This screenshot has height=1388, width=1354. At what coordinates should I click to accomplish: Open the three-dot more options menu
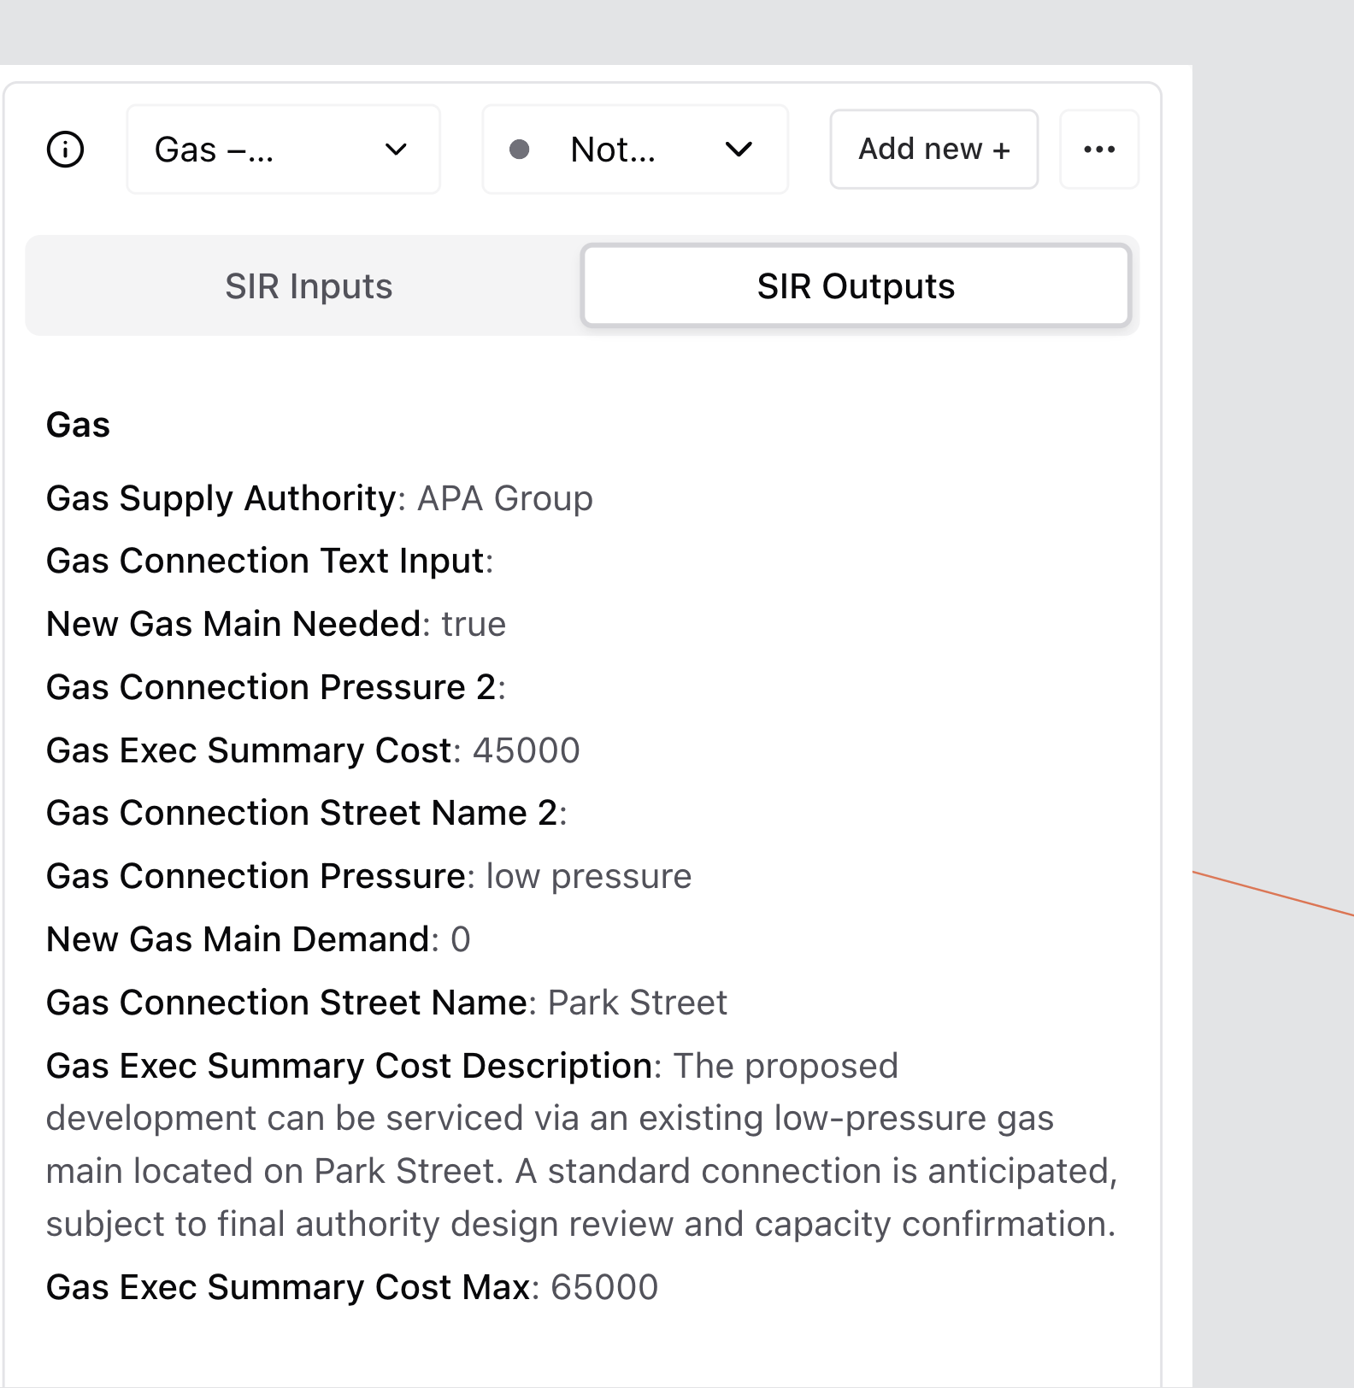tap(1098, 150)
